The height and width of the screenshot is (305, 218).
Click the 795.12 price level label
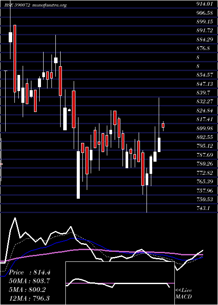point(204,146)
